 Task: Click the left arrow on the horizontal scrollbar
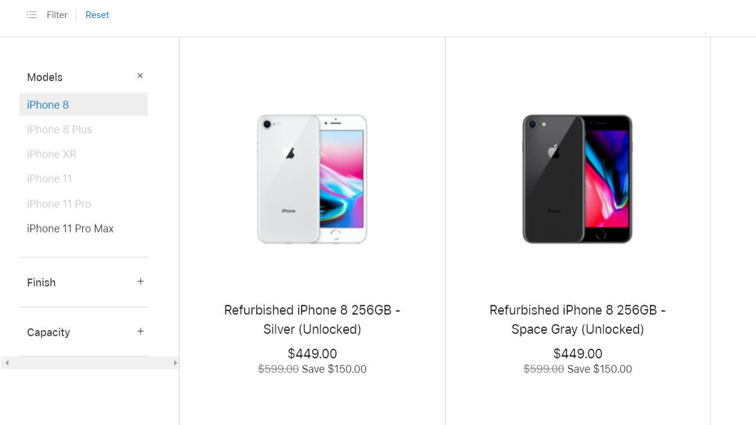[x=7, y=362]
